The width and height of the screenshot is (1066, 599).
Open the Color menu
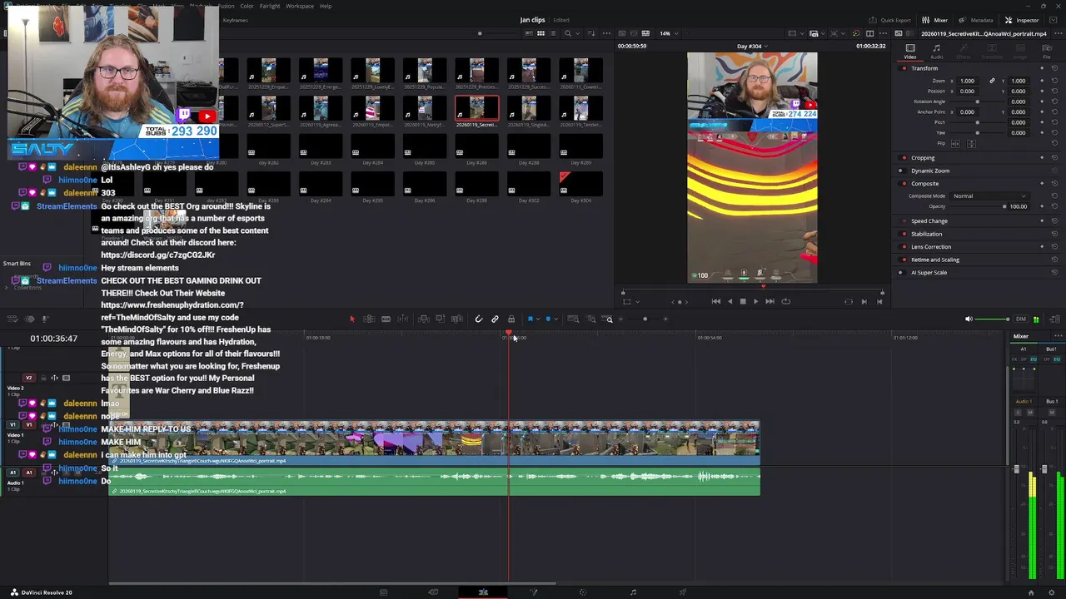pos(247,6)
